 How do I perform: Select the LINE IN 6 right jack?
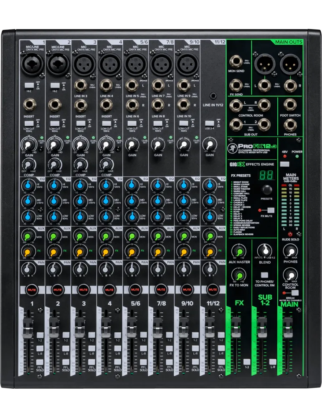132,105
